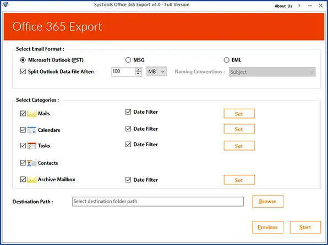Click the SysTools shield logo icon
This screenshot has width=328, height=245.
pyautogui.click(x=6, y=4)
